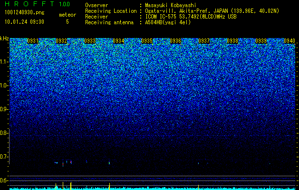The width and height of the screenshot is (299, 190).
Task: Click the 0.9 frequency axis label
Action: (x=3, y=109)
